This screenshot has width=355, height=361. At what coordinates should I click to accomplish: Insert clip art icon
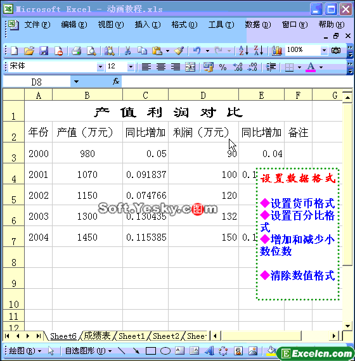238,351
